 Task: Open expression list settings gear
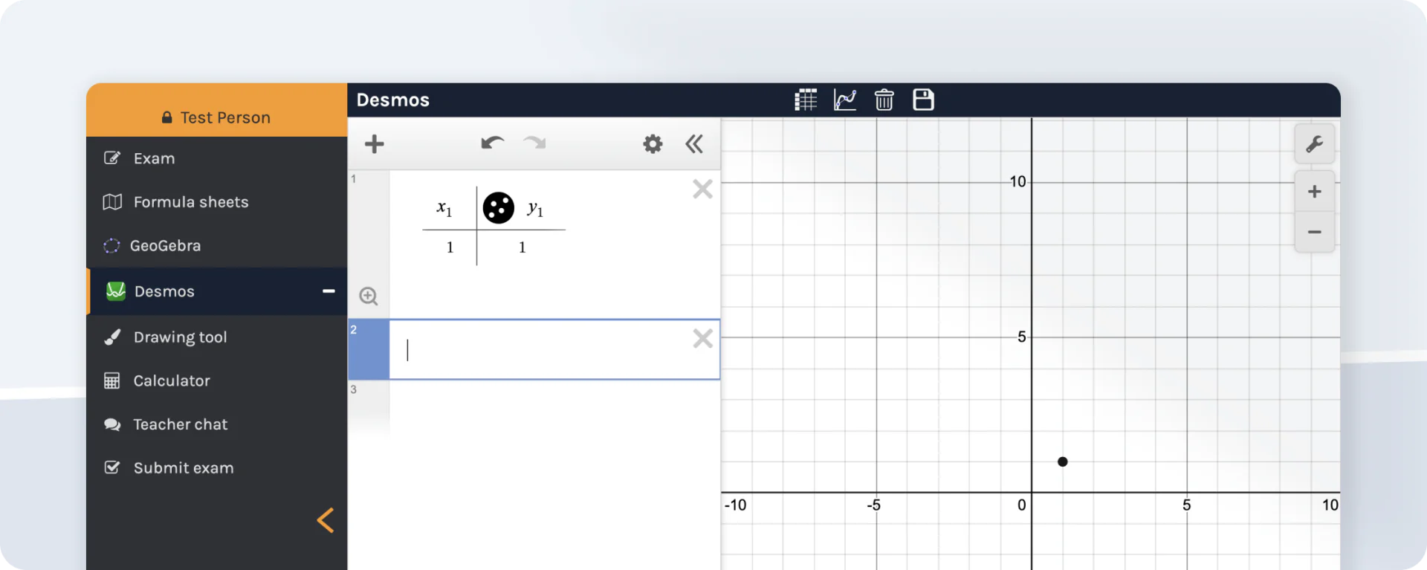653,143
